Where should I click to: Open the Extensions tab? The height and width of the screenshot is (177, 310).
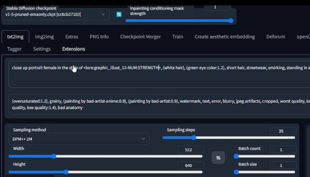(74, 49)
